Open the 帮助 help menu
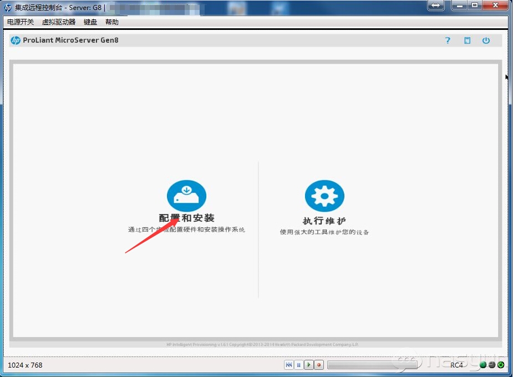The image size is (513, 377). (x=112, y=22)
